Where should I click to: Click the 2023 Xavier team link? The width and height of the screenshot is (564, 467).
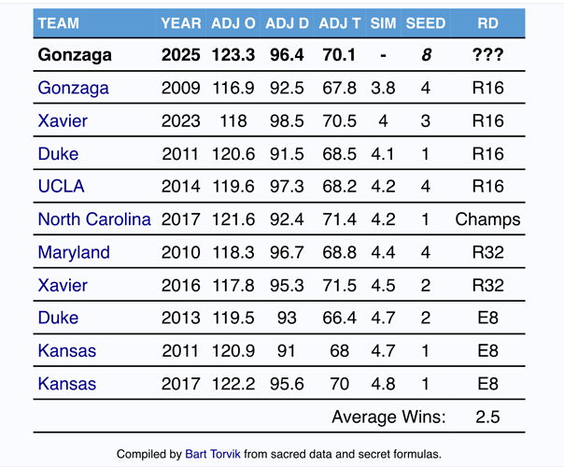tap(63, 120)
